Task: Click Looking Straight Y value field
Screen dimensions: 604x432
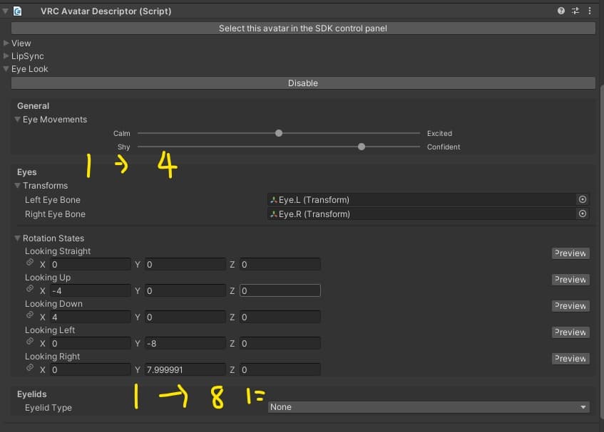Action: 185,265
